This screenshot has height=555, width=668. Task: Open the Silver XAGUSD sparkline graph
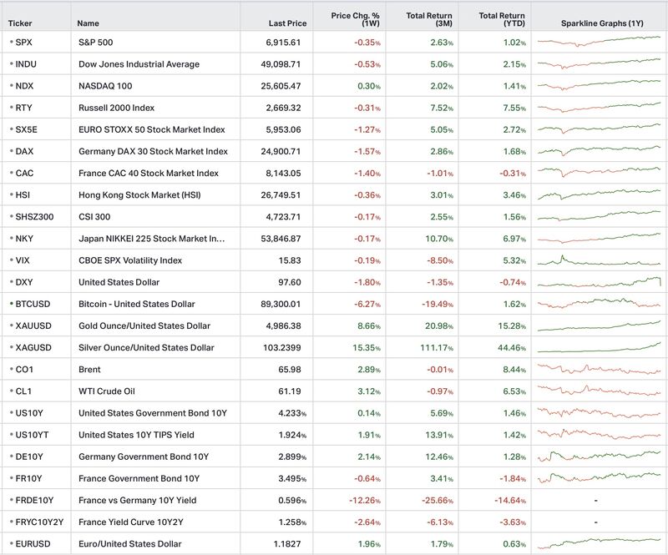pos(599,347)
